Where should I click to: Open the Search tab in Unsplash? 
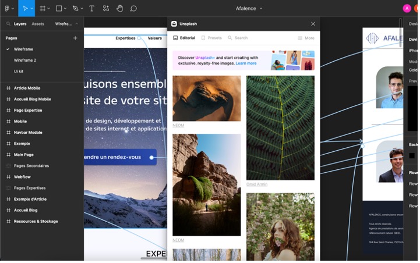[x=238, y=38]
